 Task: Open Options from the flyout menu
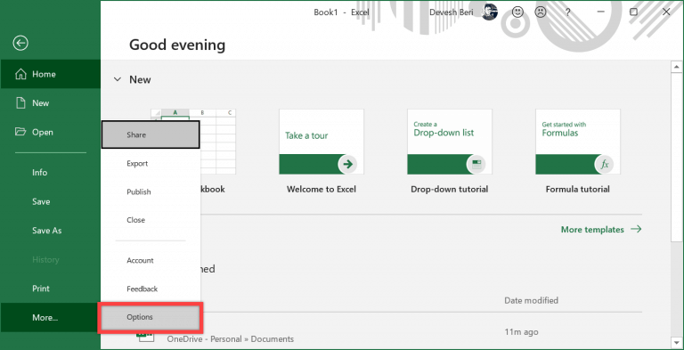(x=151, y=317)
